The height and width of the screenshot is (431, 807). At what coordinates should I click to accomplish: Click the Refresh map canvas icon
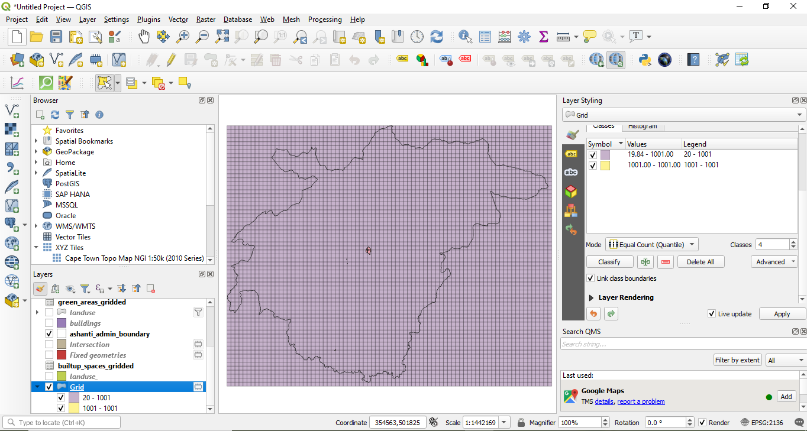click(437, 37)
